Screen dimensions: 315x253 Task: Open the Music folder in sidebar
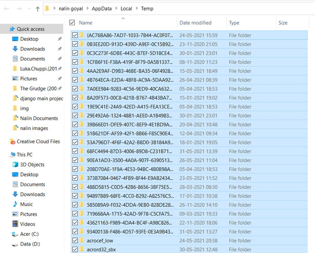click(x=26, y=204)
